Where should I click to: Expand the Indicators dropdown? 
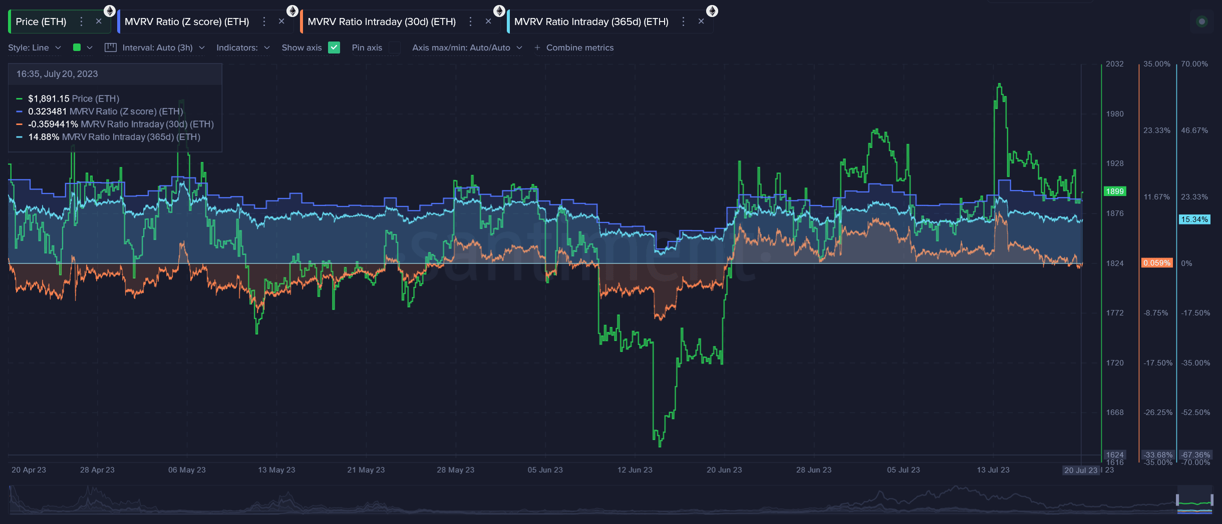click(x=243, y=47)
